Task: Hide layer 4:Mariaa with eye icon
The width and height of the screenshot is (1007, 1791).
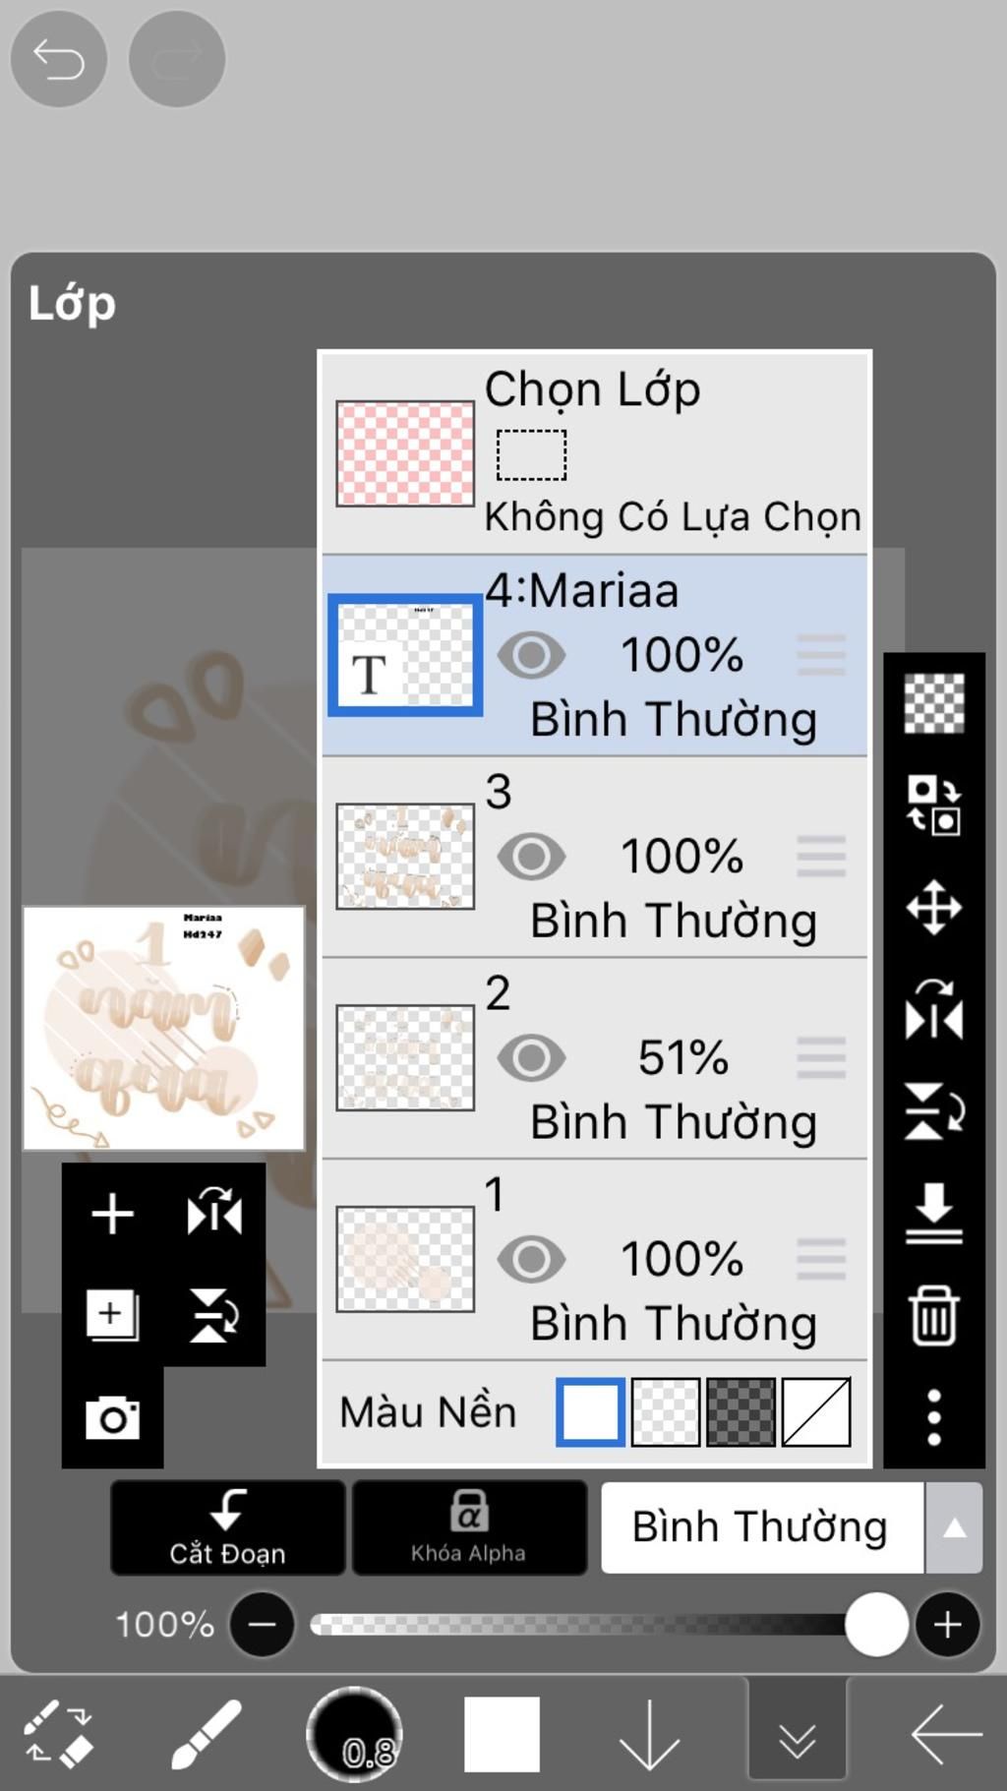Action: (x=531, y=655)
